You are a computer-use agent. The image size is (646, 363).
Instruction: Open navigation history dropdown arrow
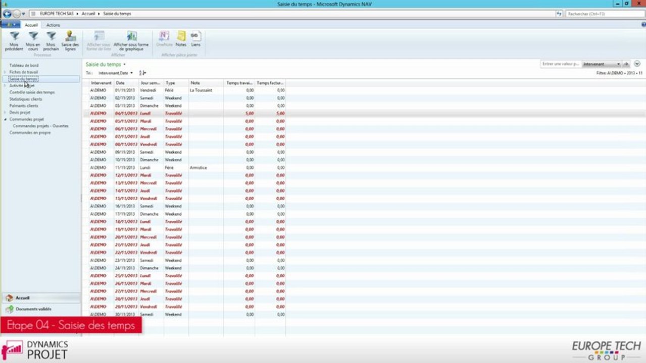click(24, 14)
